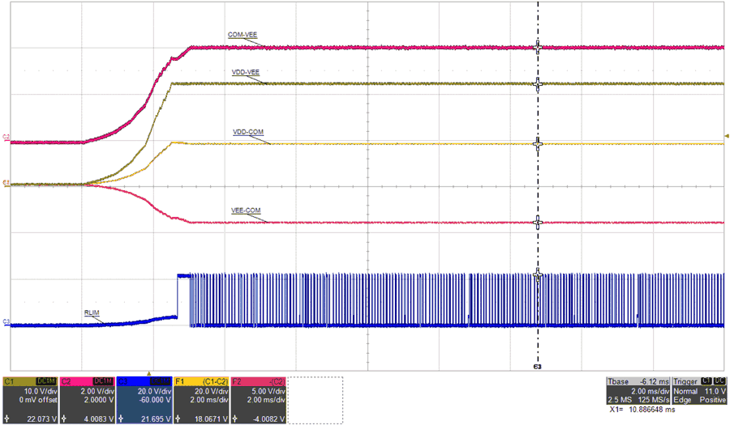Click the empty dashed descriptor slot
The image size is (730, 425).
click(316, 400)
